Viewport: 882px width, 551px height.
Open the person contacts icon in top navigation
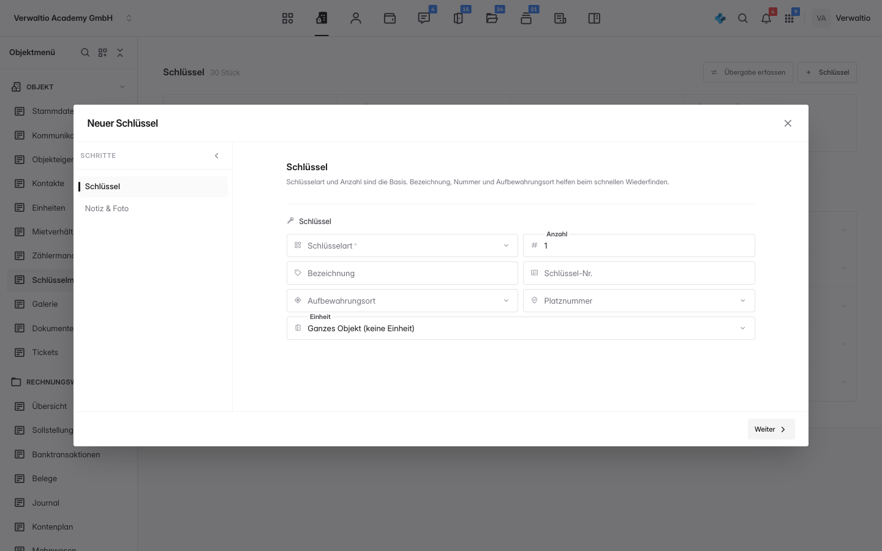pyautogui.click(x=356, y=18)
